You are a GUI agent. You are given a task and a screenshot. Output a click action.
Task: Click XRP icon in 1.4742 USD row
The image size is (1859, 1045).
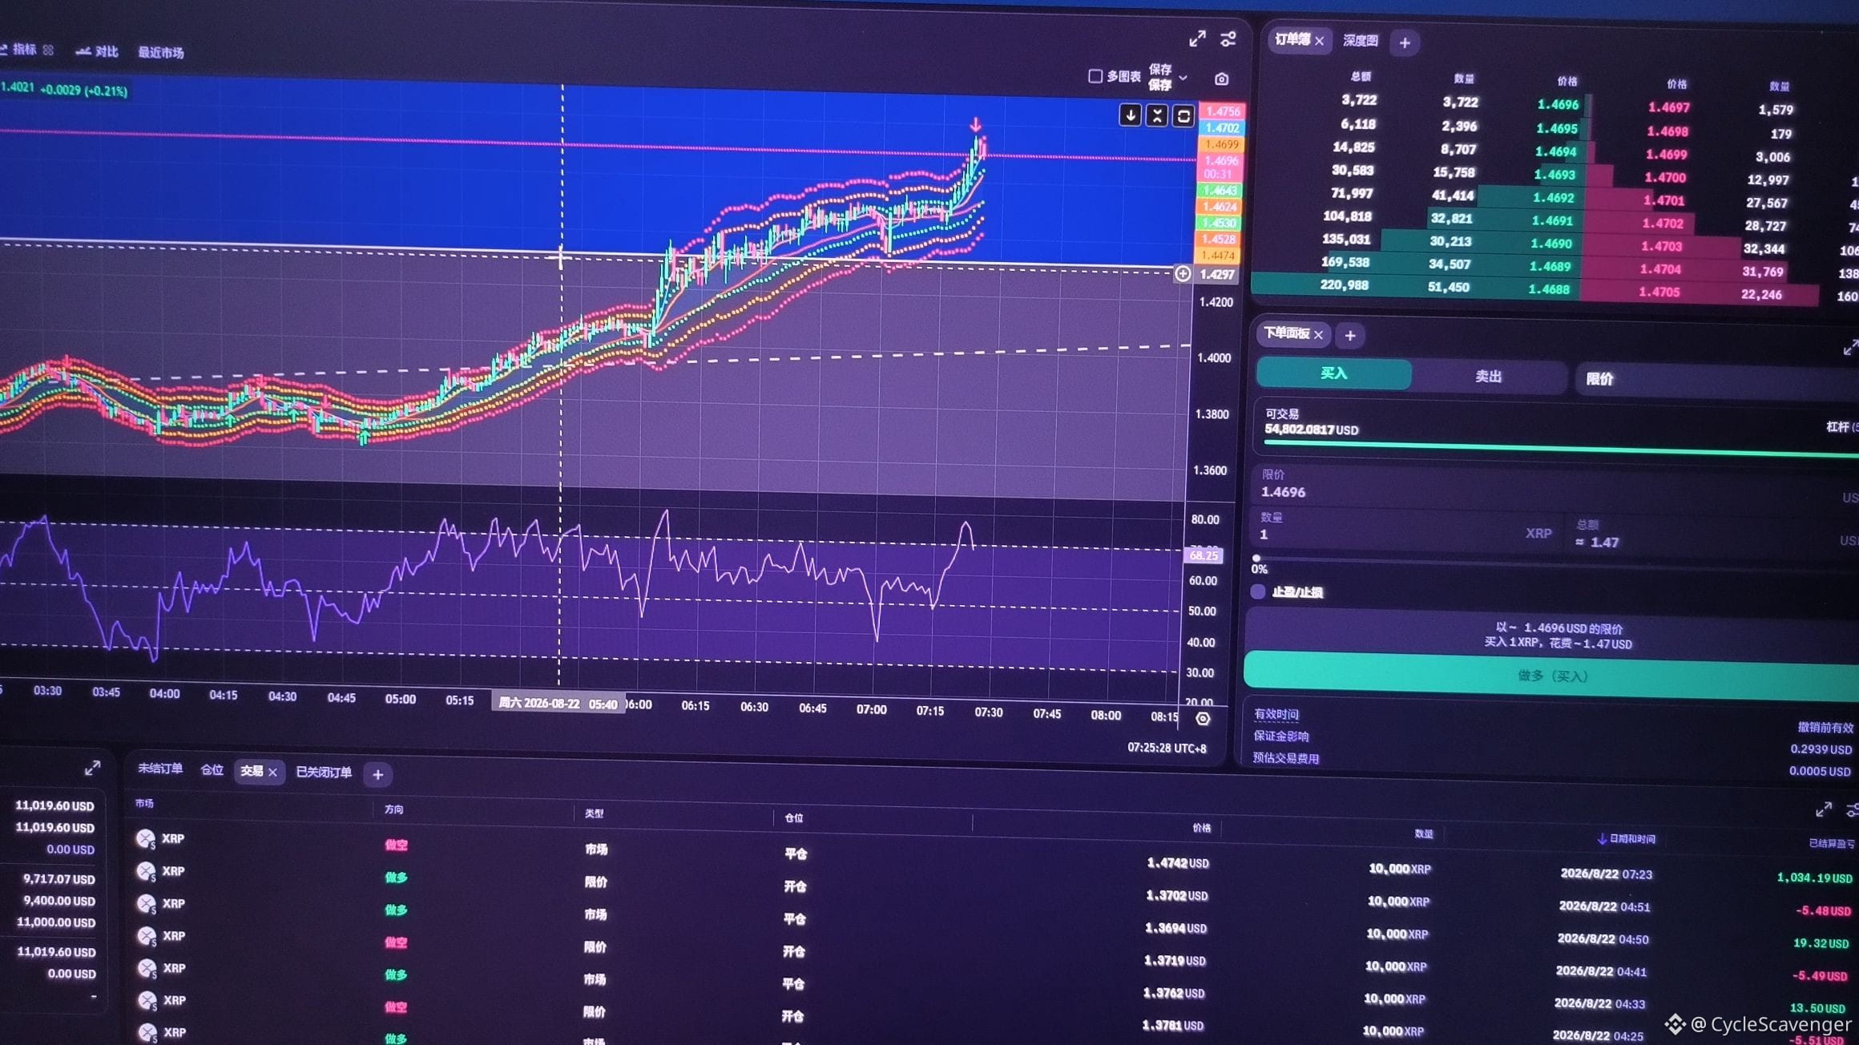pos(146,838)
